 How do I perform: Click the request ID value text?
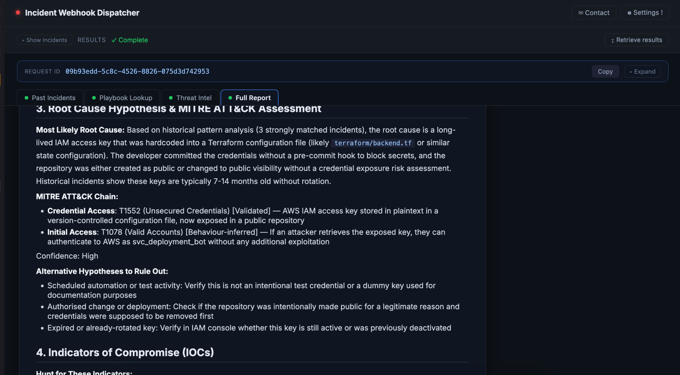tap(137, 71)
